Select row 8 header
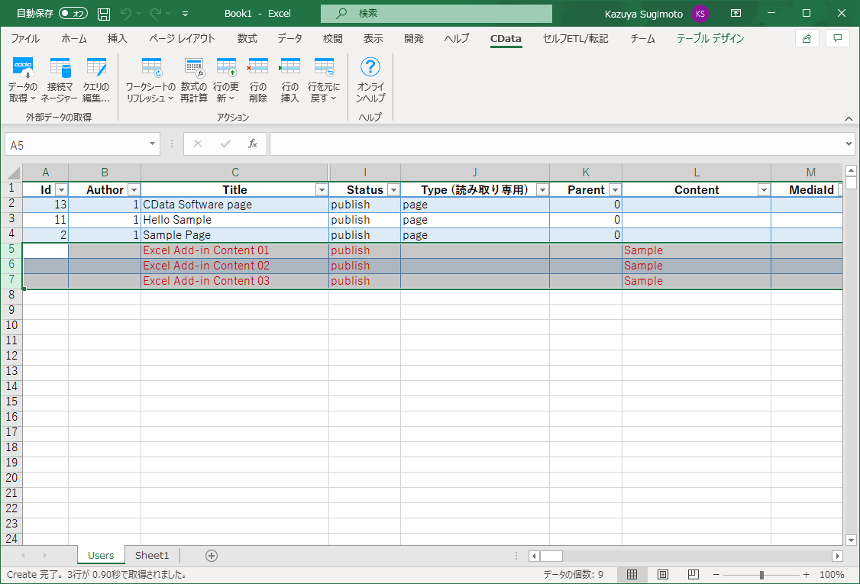 click(x=11, y=295)
